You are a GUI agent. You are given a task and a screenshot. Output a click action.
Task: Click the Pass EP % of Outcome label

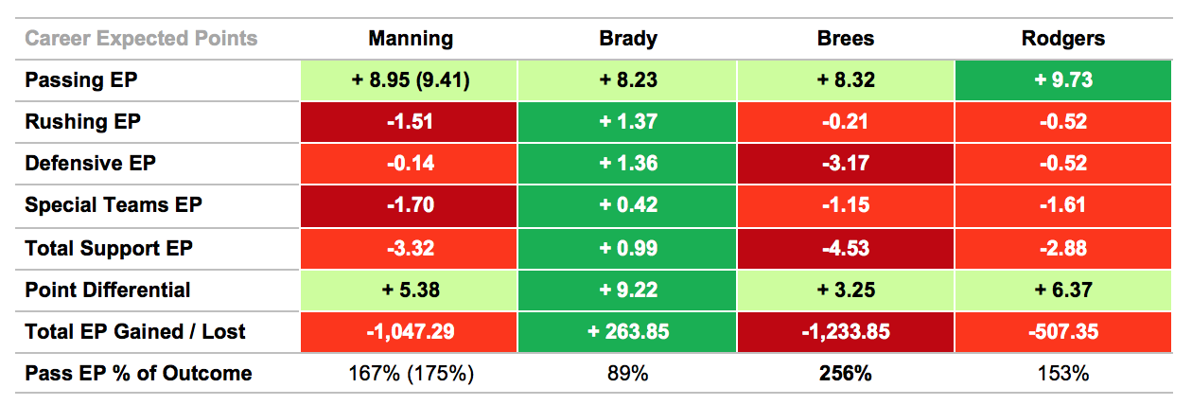click(138, 373)
